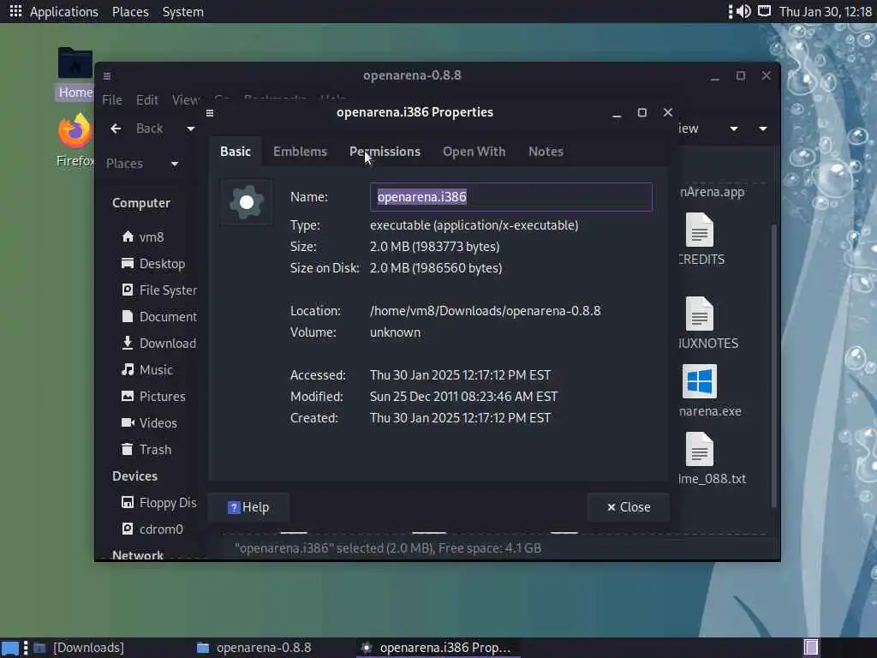The height and width of the screenshot is (658, 877).
Task: Click the Desktop sidebar icon
Action: click(x=128, y=264)
